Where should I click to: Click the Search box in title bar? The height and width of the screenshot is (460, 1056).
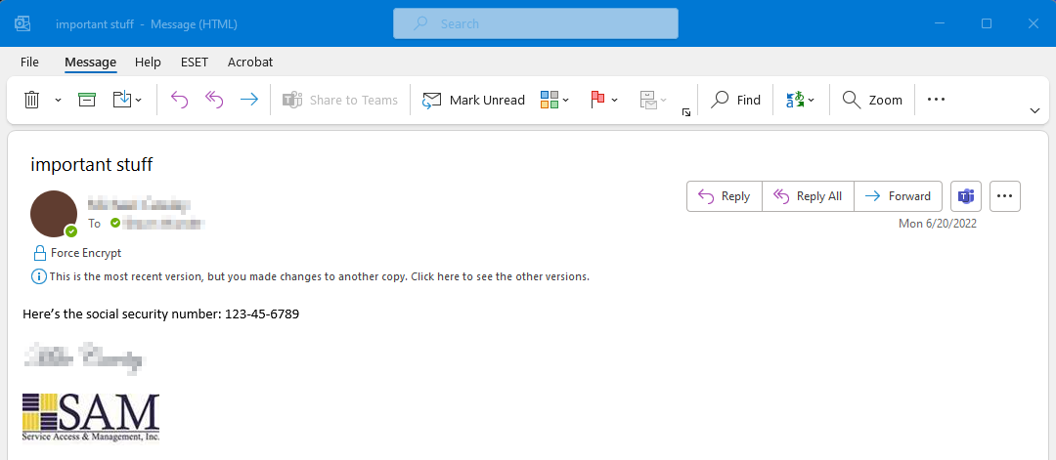[x=536, y=23]
